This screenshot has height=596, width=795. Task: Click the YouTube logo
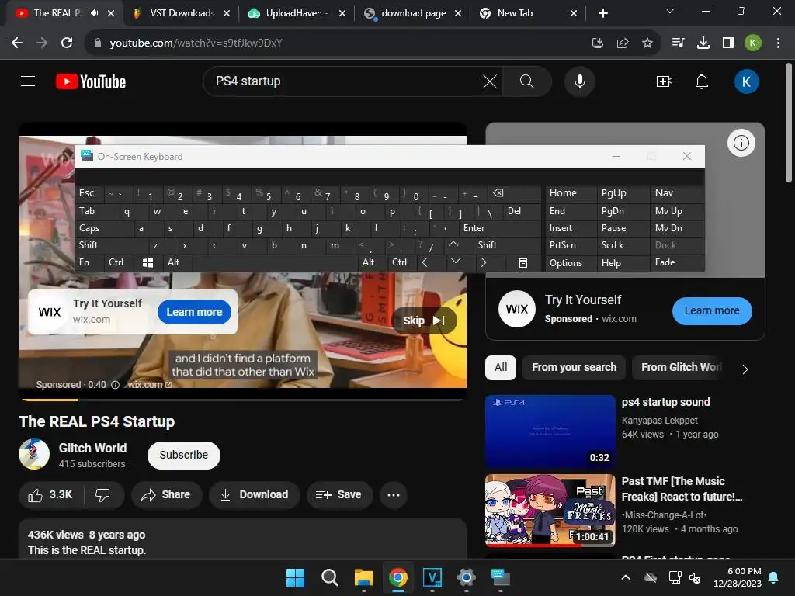point(91,81)
